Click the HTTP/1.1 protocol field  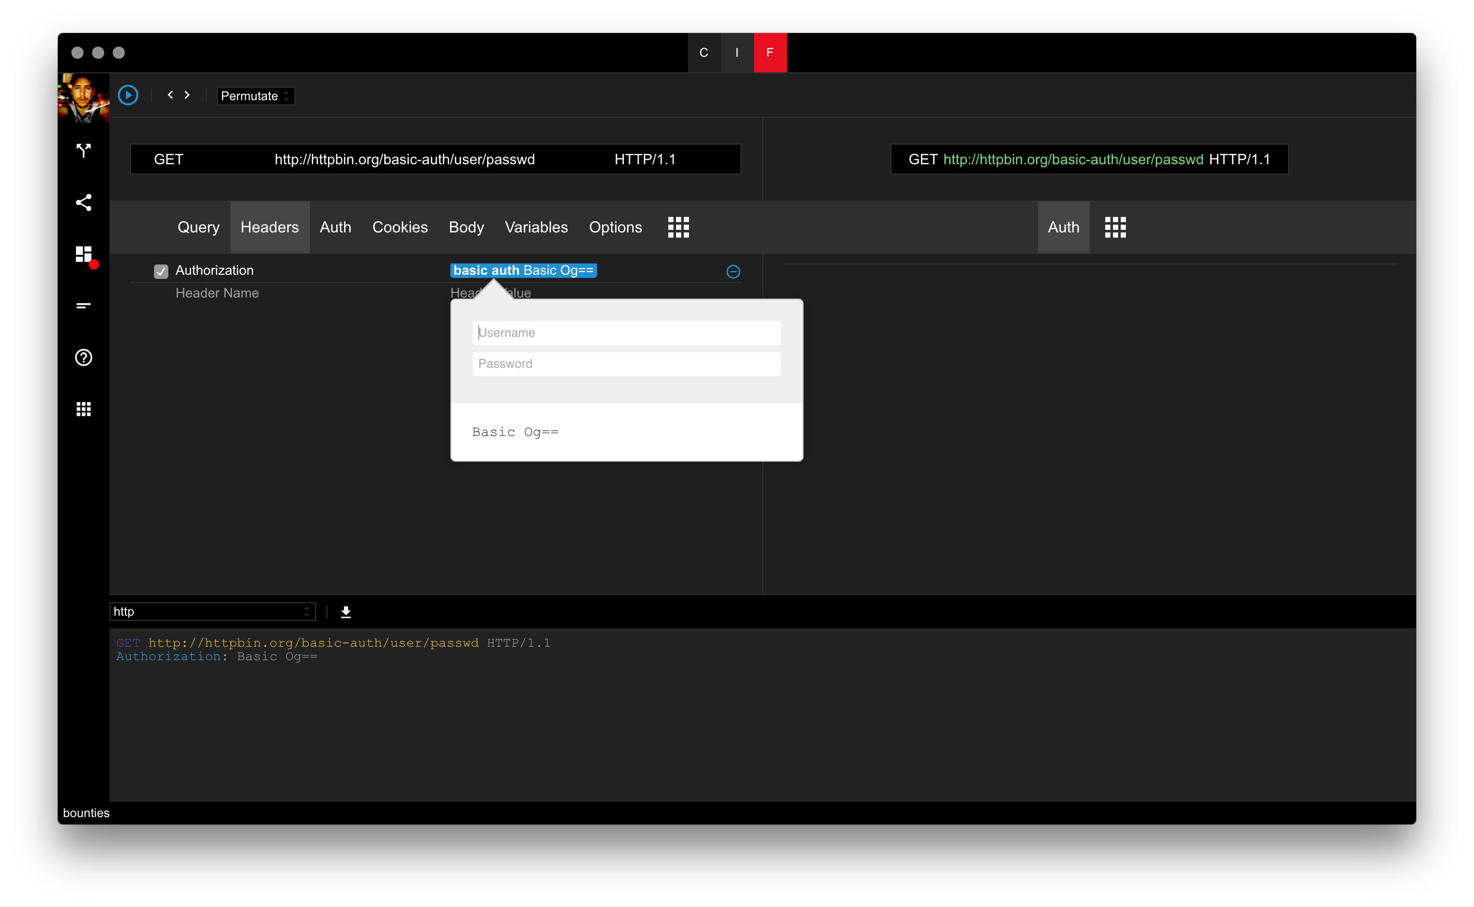pos(645,159)
